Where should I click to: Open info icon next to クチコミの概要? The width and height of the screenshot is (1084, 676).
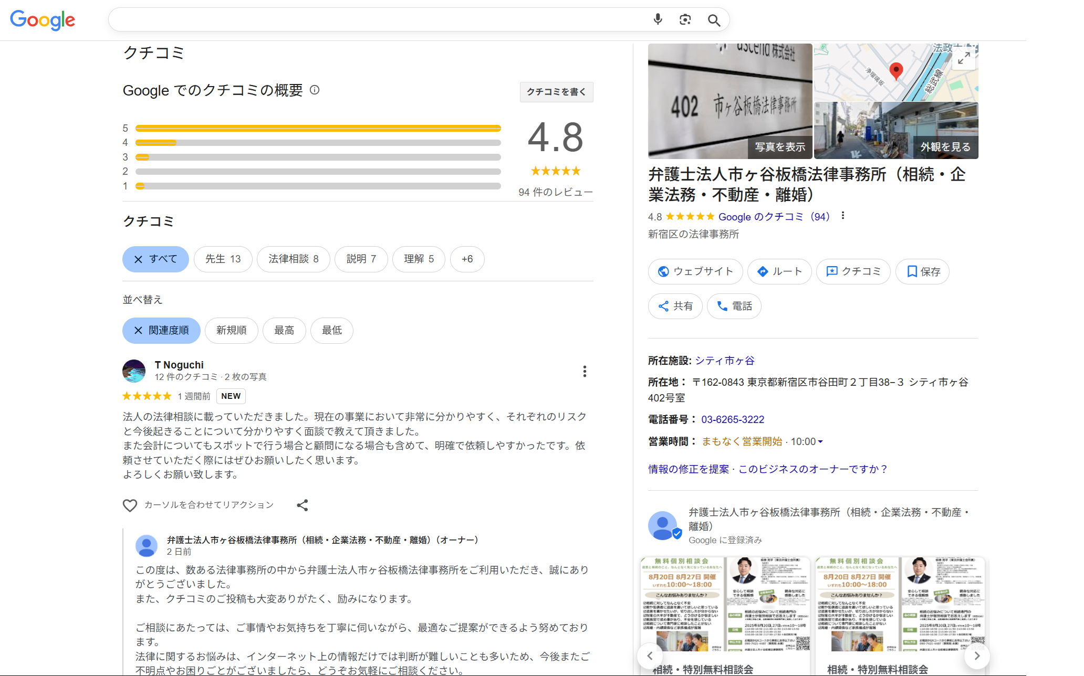coord(315,90)
